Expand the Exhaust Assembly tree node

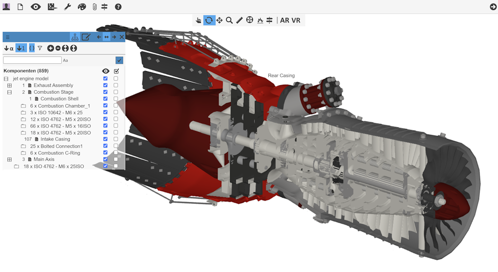[x=9, y=85]
